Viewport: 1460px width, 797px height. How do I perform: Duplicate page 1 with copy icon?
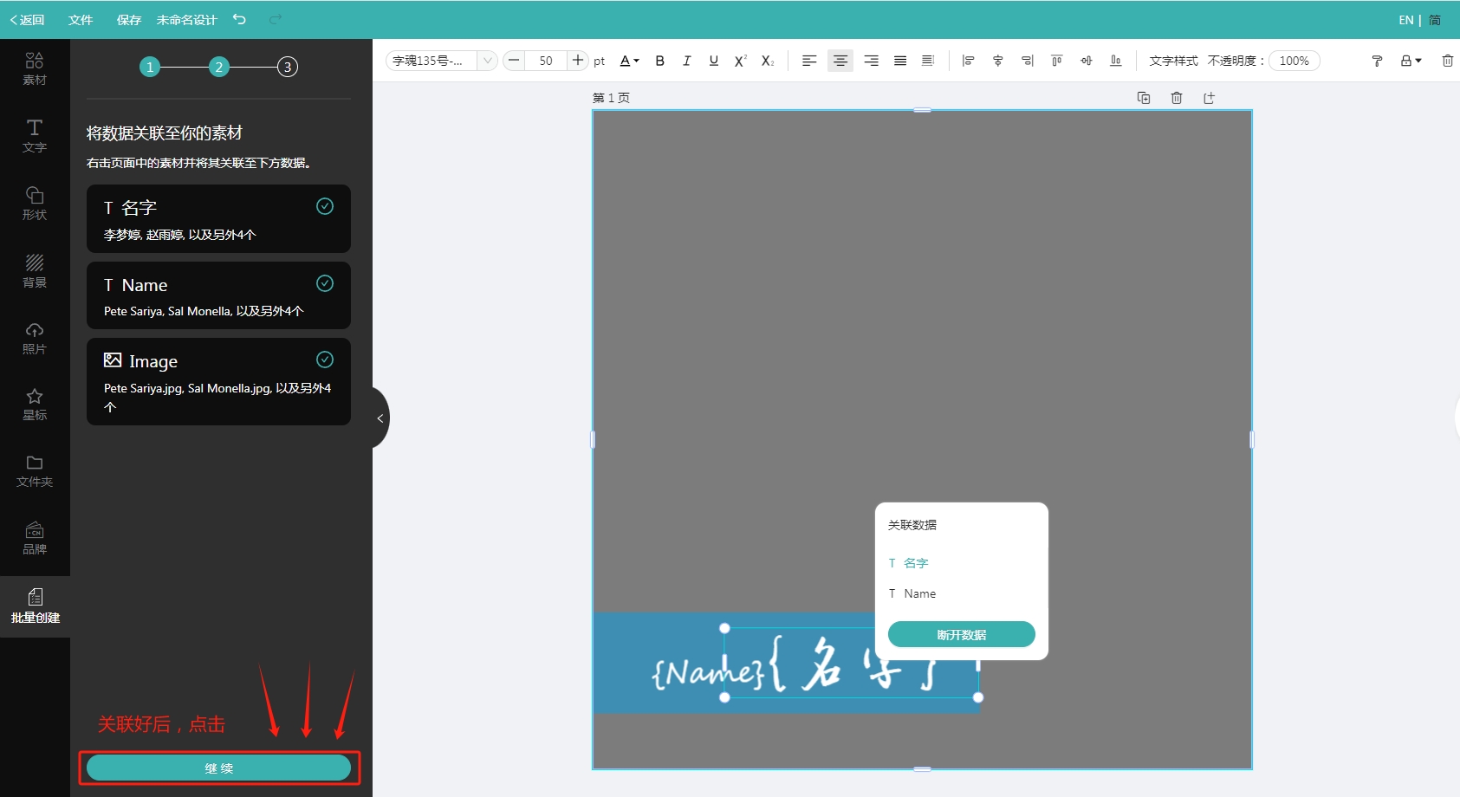pyautogui.click(x=1143, y=98)
